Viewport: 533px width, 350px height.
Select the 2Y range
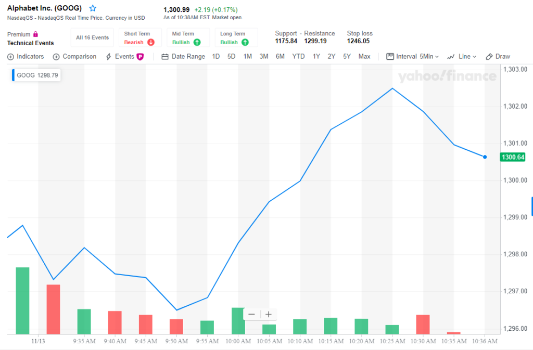332,57
